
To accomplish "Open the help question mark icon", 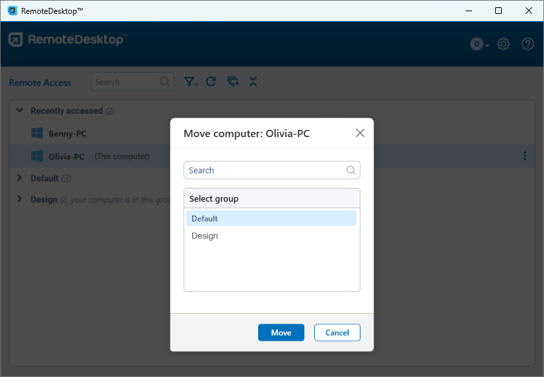I will click(x=527, y=44).
